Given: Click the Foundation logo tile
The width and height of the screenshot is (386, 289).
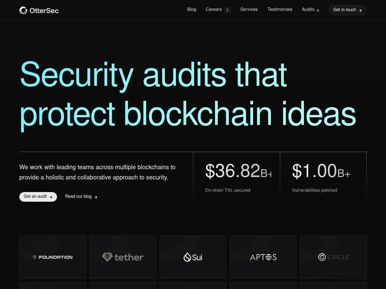Looking at the screenshot, I should (52, 257).
